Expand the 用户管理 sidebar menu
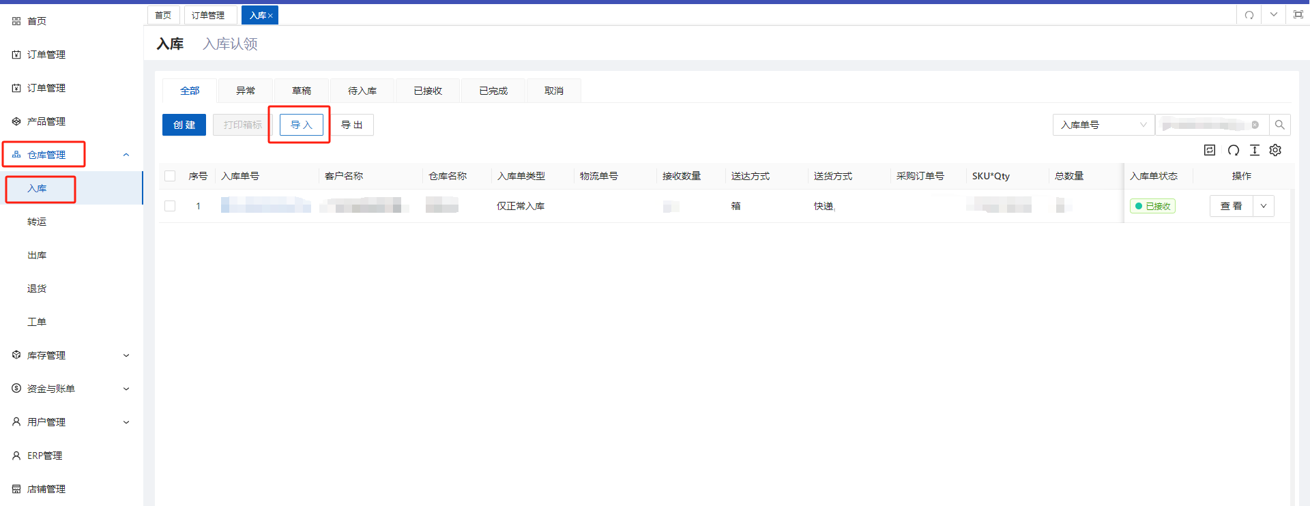The height and width of the screenshot is (506, 1310). tap(126, 422)
